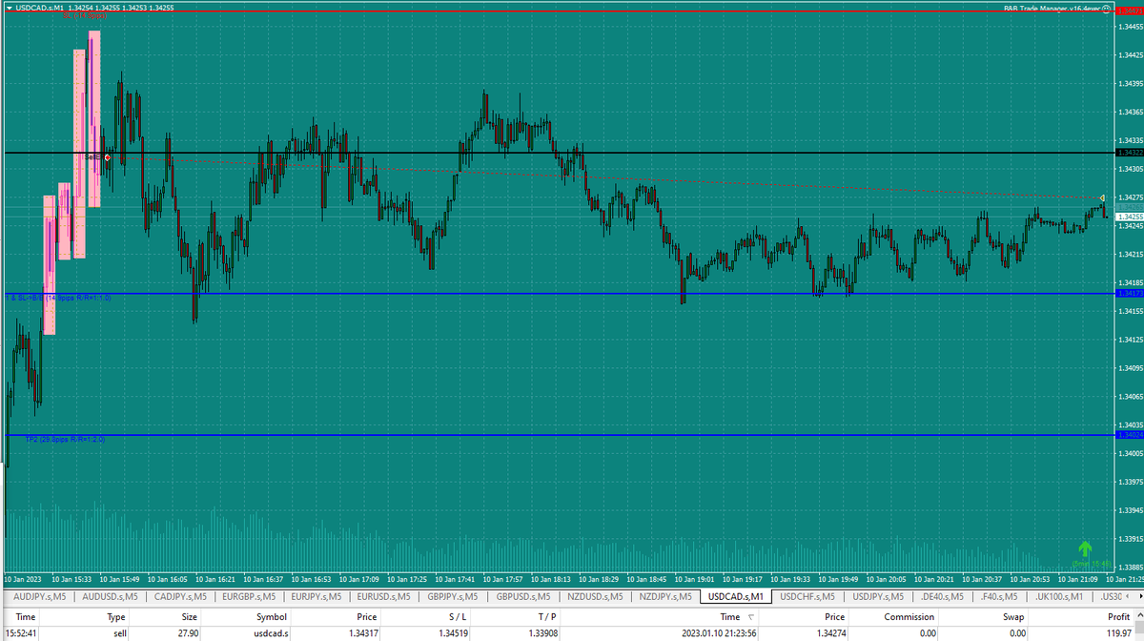The height and width of the screenshot is (641, 1144).
Task: Click the 119.97 profit value
Action: pos(1117,633)
